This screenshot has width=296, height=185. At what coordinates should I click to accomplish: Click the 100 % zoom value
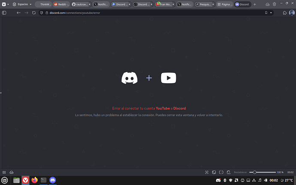(x=280, y=173)
